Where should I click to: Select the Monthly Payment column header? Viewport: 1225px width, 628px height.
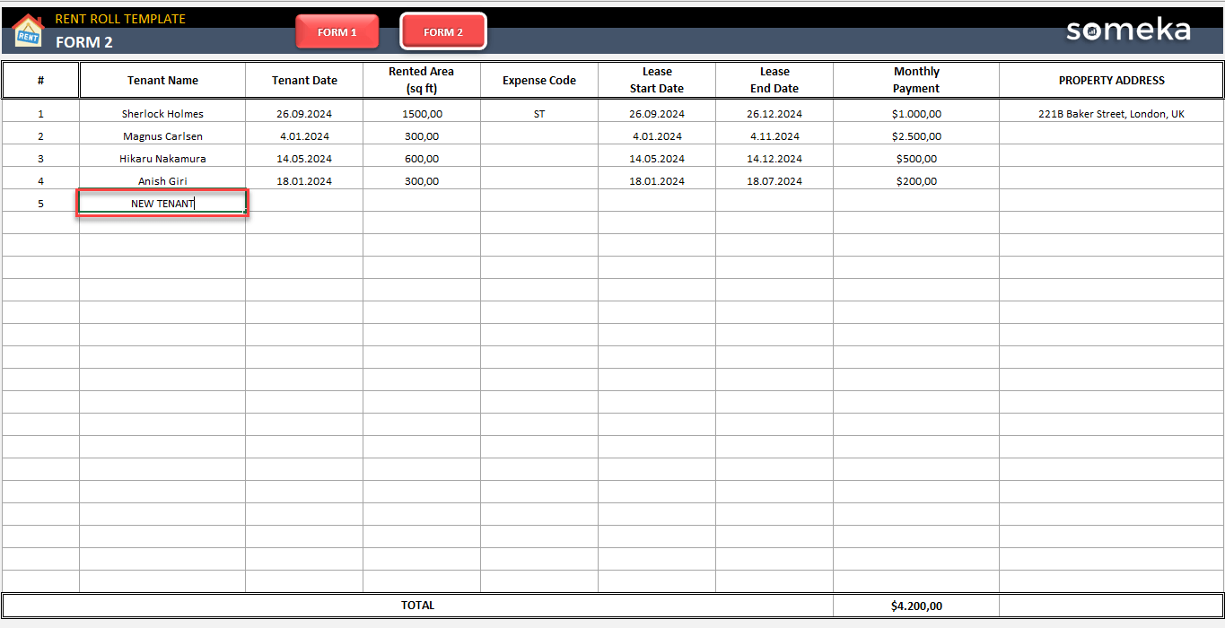pyautogui.click(x=916, y=79)
